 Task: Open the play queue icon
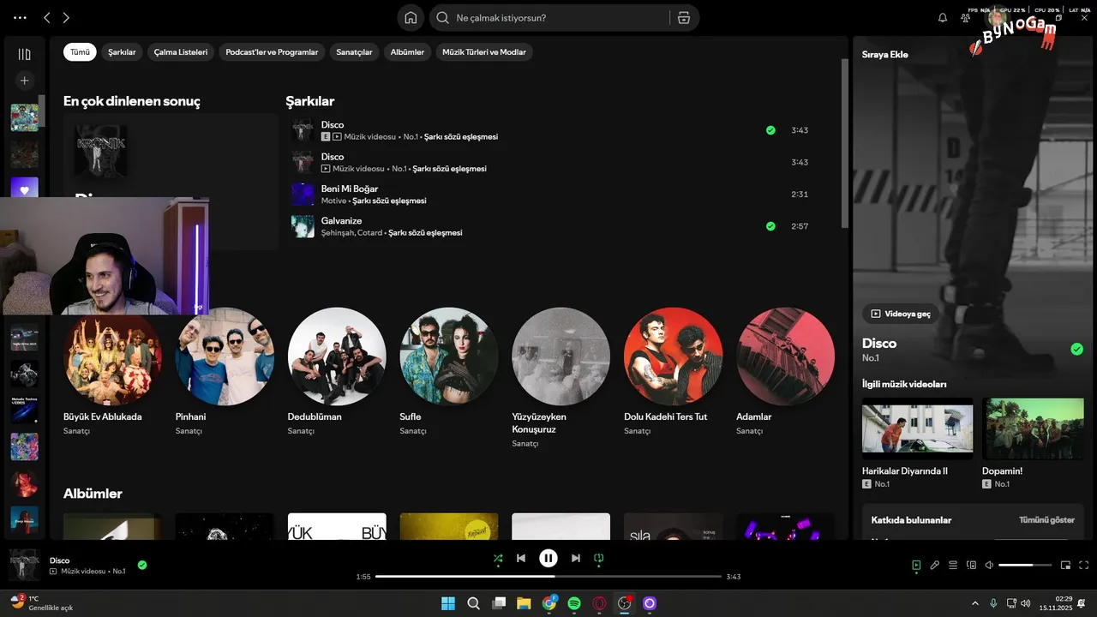coord(953,565)
